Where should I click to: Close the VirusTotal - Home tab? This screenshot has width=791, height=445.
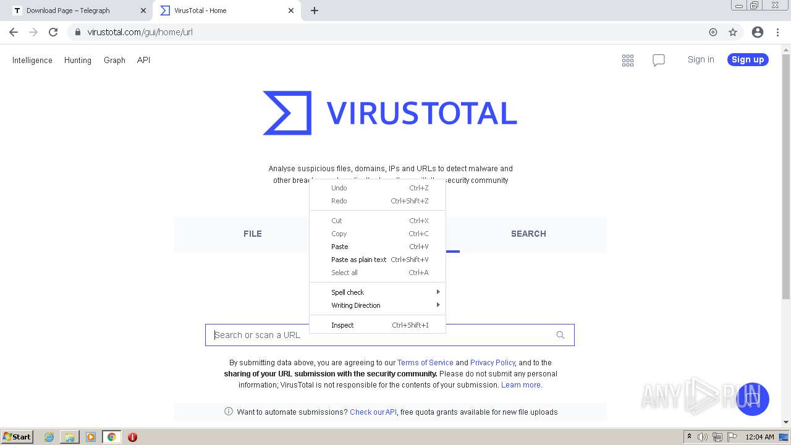tap(291, 11)
